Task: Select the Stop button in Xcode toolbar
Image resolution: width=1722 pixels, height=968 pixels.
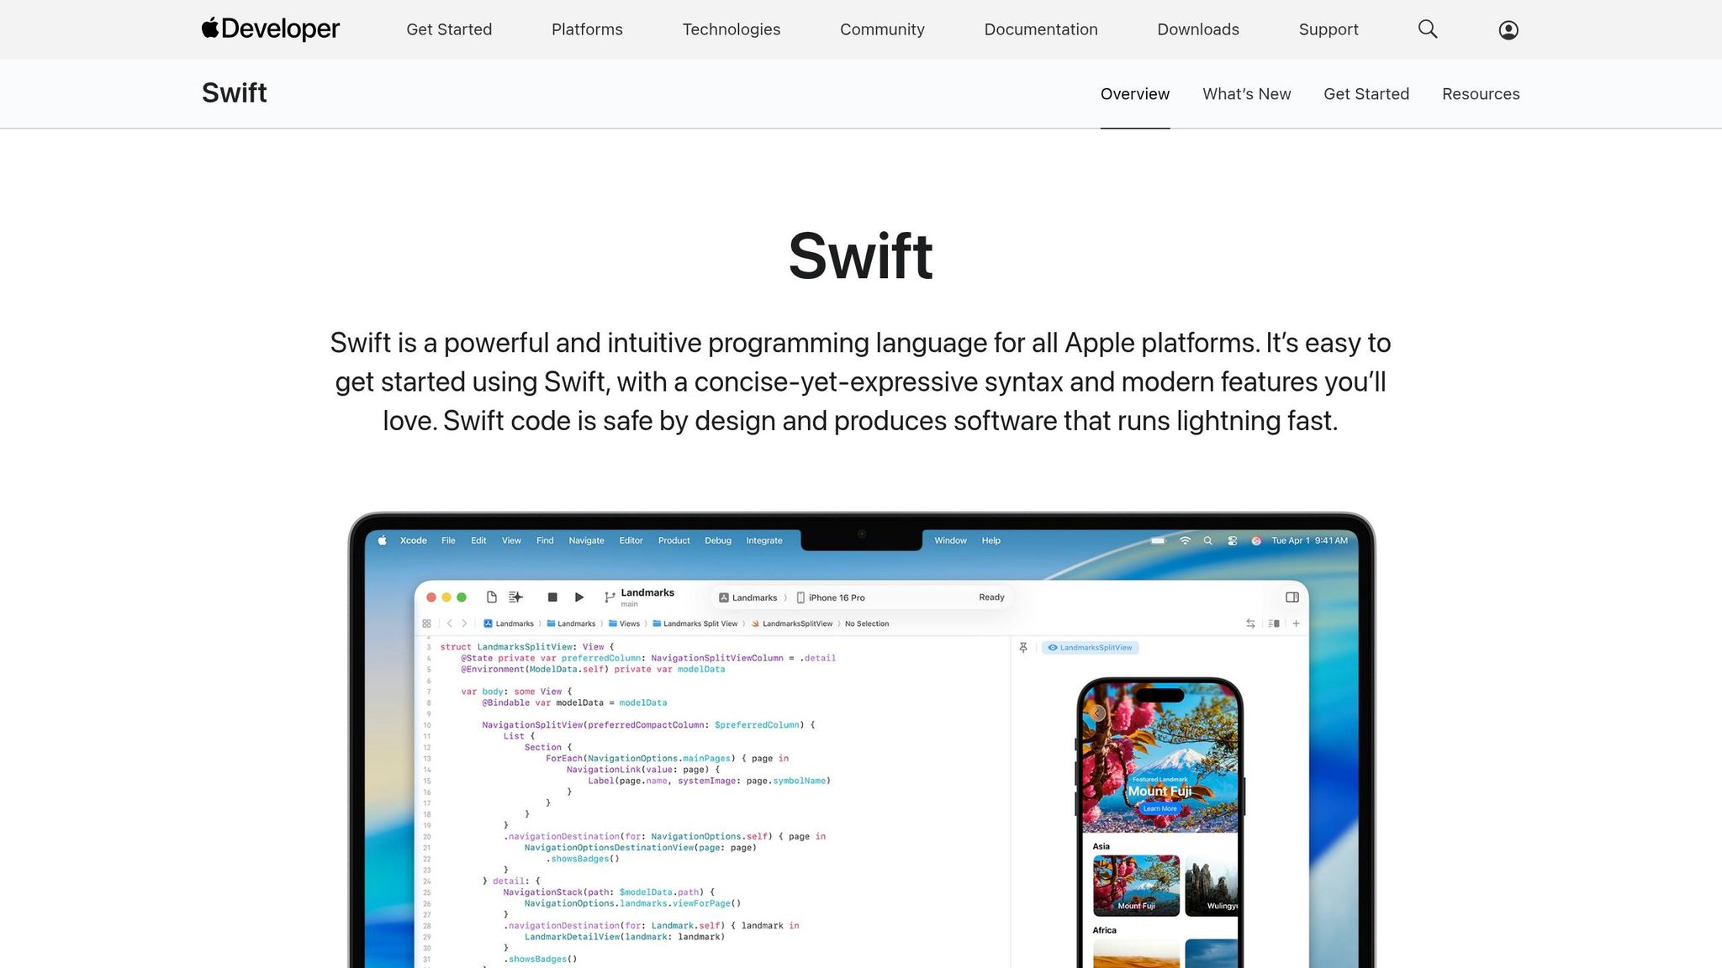Action: pyautogui.click(x=551, y=597)
